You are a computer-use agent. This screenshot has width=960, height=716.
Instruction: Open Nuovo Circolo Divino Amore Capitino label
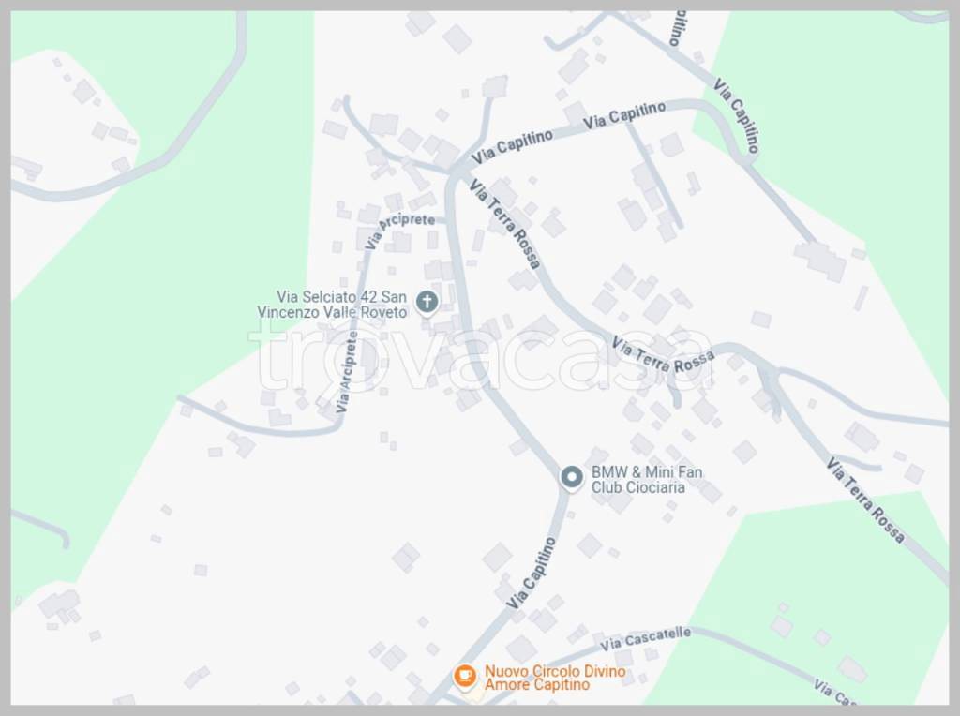pos(555,678)
